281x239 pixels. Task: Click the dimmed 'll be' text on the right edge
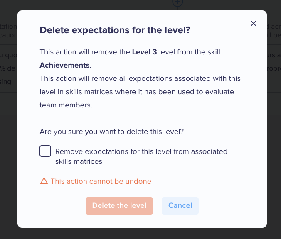pyautogui.click(x=274, y=35)
